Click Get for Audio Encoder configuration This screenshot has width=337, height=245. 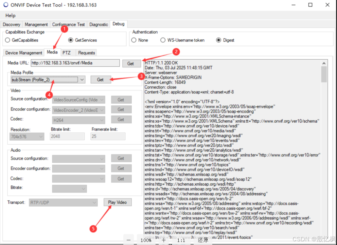(x=121, y=168)
